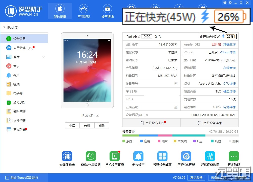The image size is (253, 182).
Task: Click 整理设备桌面 icon
Action: point(162,156)
